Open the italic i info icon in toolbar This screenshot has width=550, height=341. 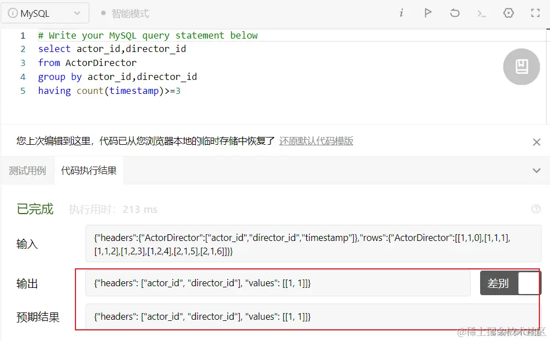click(401, 13)
